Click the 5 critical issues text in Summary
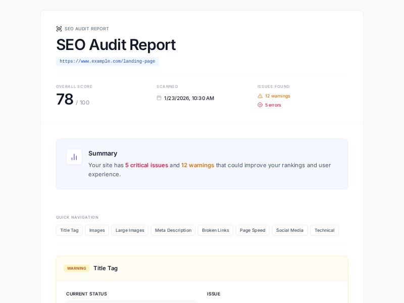The image size is (404, 303). pos(146,165)
